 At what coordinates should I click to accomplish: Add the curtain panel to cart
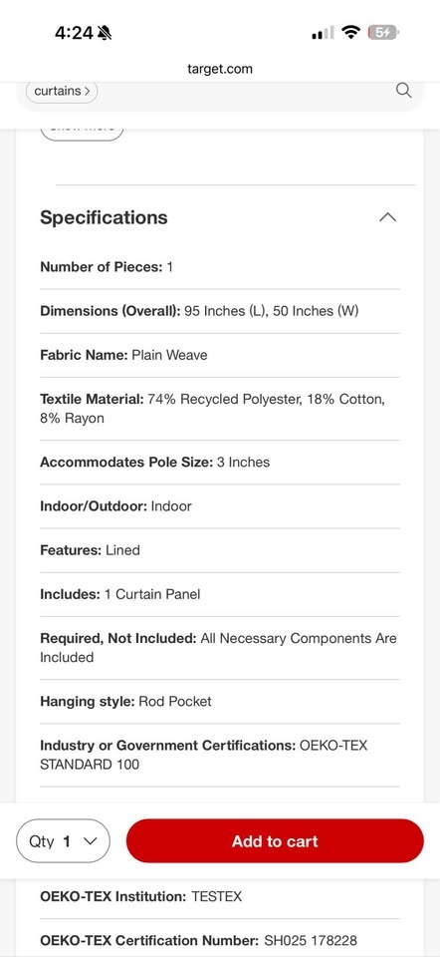pos(275,841)
